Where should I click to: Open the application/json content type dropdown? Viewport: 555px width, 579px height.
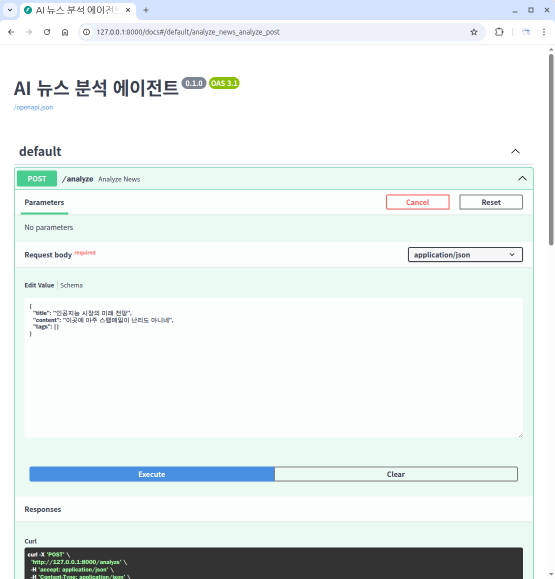point(465,254)
